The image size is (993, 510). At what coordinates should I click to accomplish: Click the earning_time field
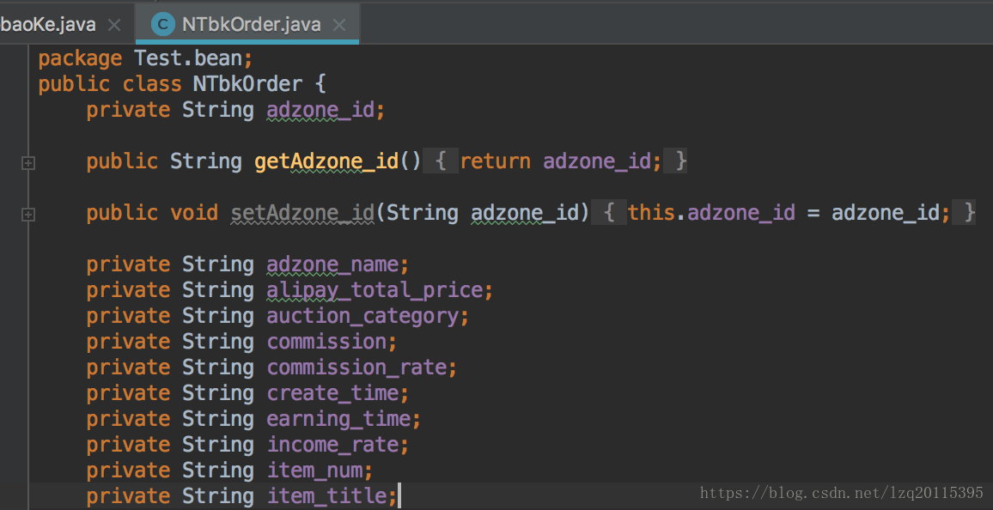(x=338, y=419)
